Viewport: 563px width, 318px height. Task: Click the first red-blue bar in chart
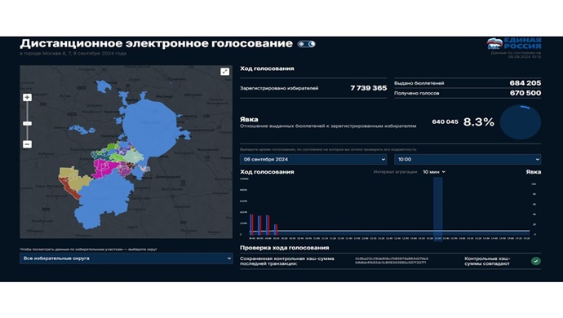pos(251,225)
